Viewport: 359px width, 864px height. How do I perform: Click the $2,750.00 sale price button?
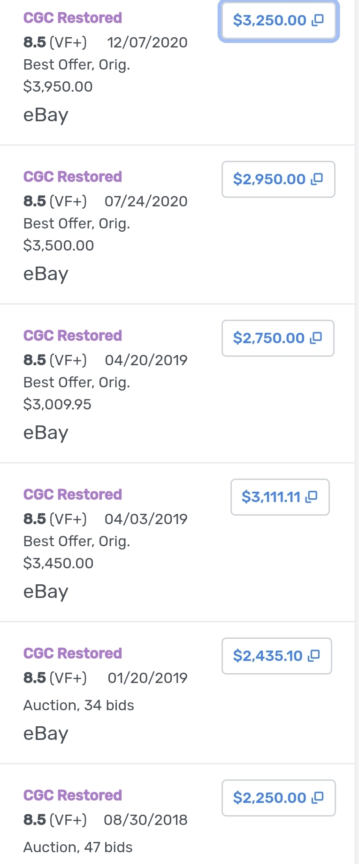278,338
